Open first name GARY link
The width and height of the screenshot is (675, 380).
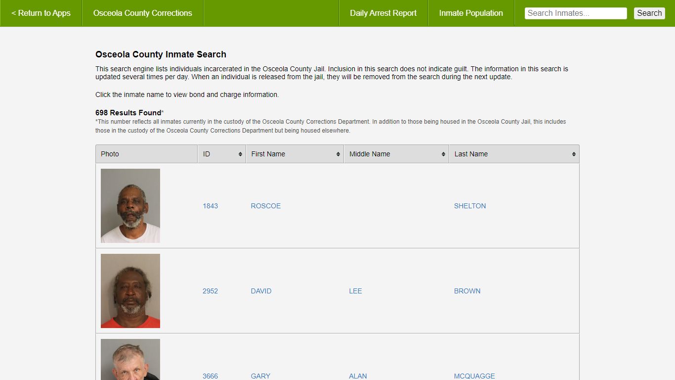tap(260, 376)
